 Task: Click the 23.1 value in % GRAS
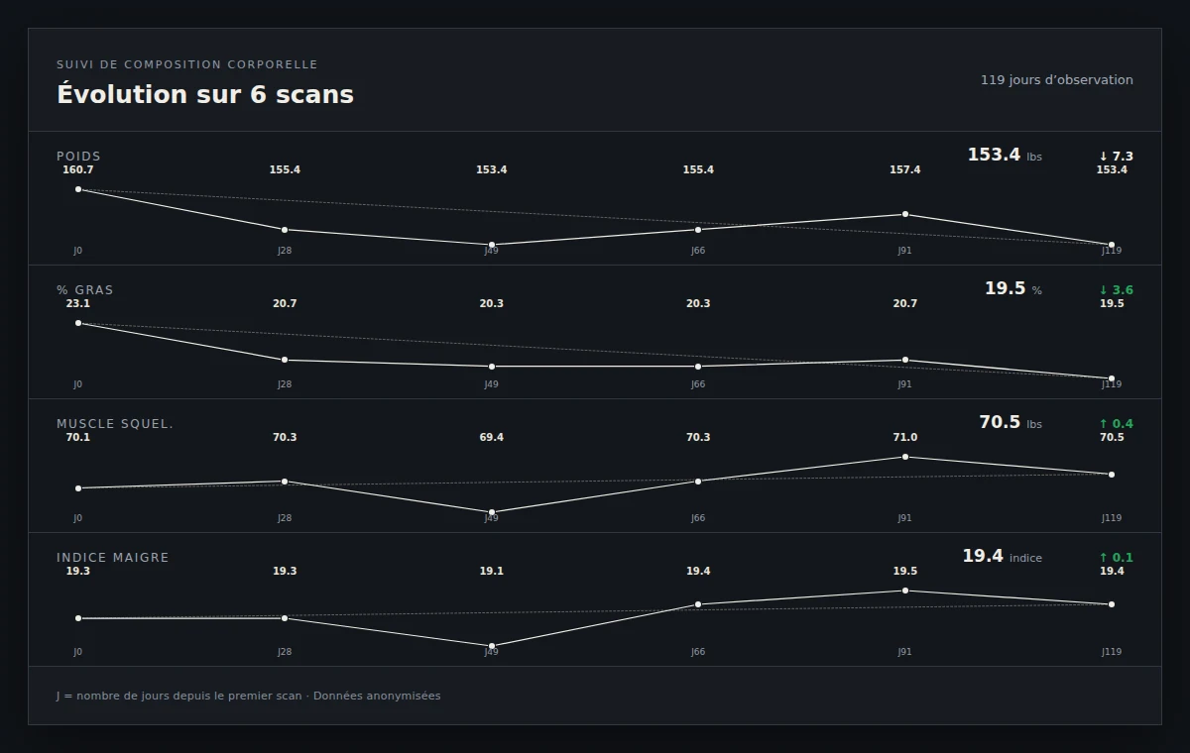click(x=78, y=304)
